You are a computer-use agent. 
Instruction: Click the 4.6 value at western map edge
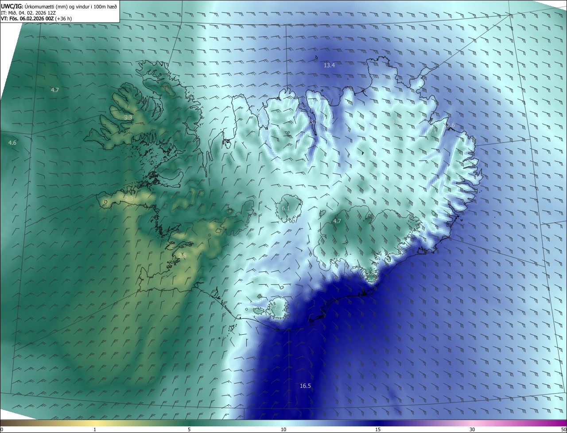(x=12, y=143)
